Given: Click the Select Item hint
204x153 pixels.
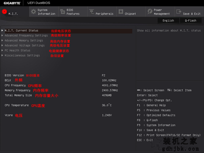Looking at the screenshot, I should [x=179, y=90].
